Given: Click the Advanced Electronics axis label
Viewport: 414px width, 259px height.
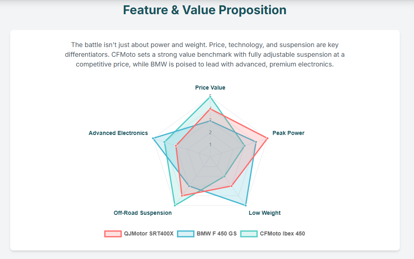Looking at the screenshot, I should pos(118,133).
